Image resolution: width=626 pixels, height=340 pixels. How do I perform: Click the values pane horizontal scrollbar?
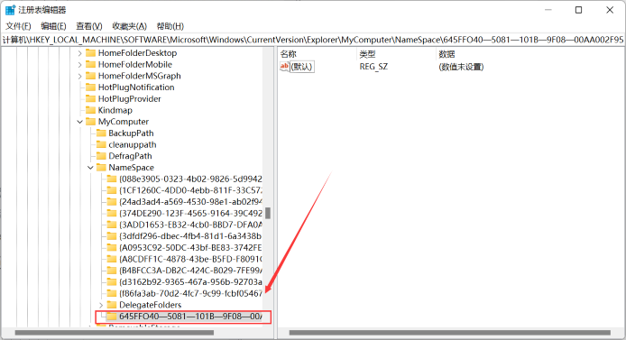pos(449,333)
